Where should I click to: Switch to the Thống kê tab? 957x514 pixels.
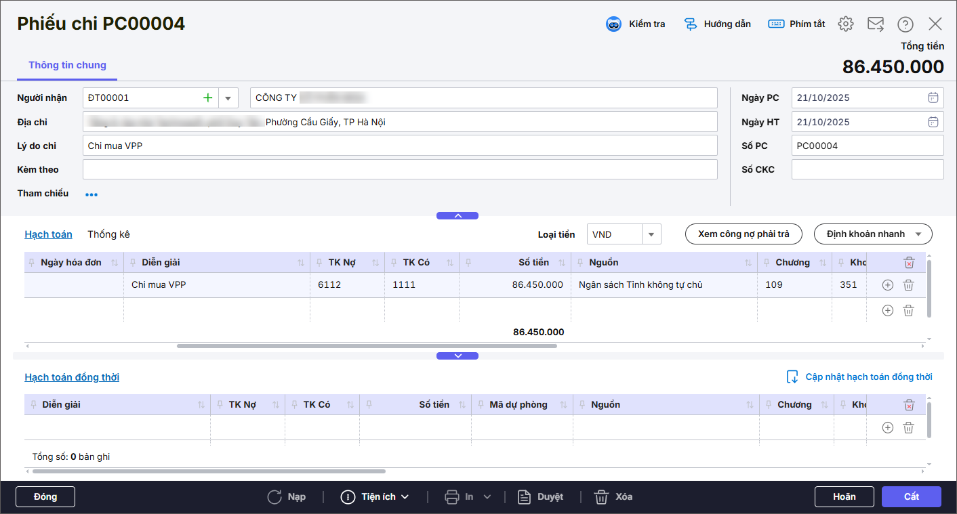click(108, 234)
